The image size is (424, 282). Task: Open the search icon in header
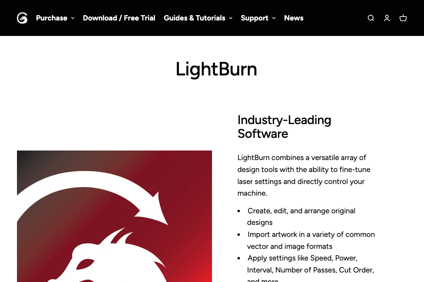click(x=371, y=18)
